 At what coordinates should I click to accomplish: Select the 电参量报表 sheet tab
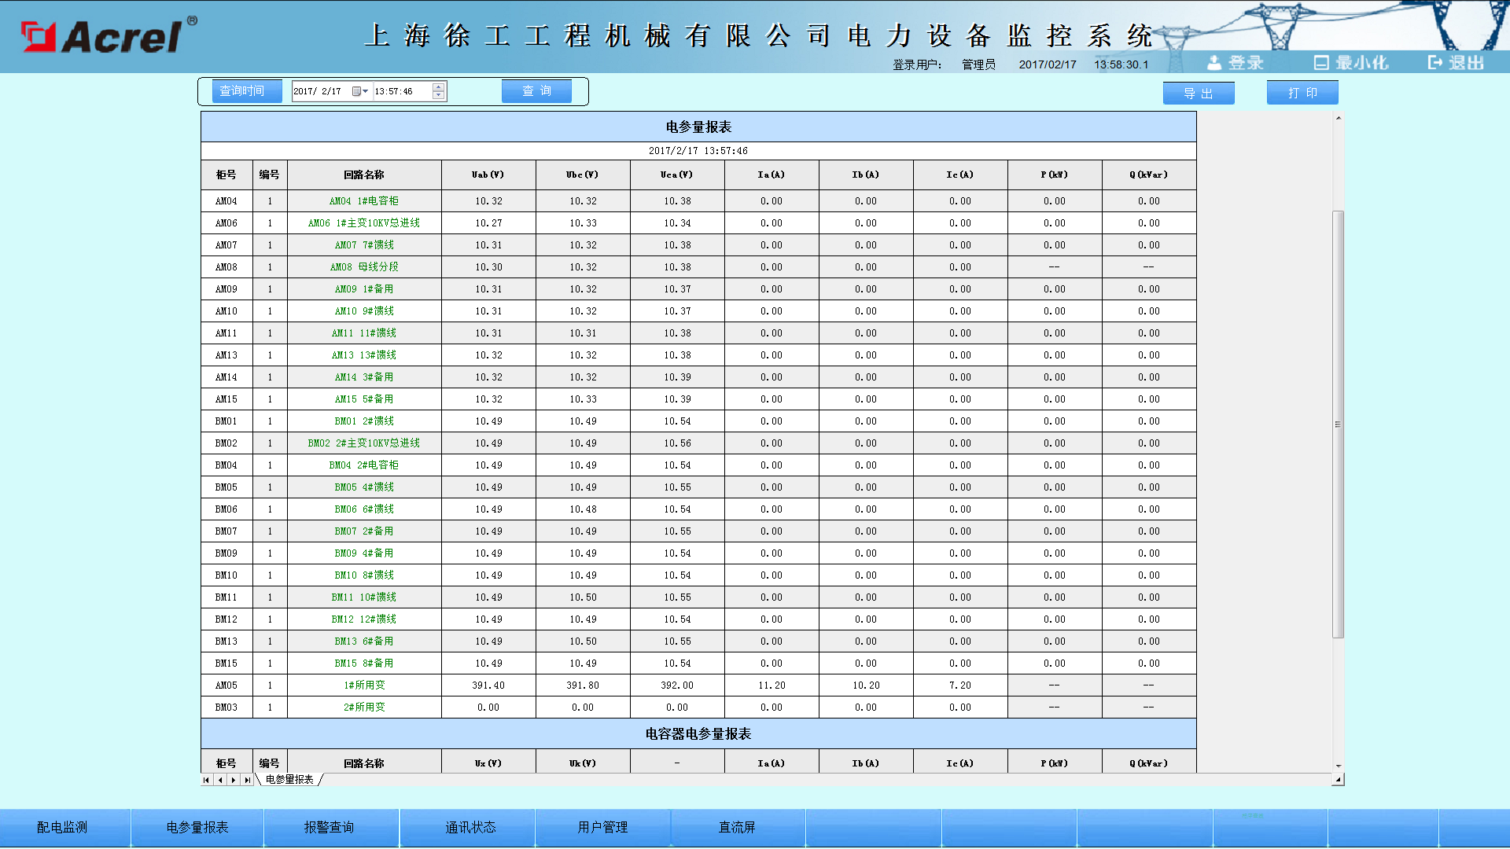[x=289, y=780]
